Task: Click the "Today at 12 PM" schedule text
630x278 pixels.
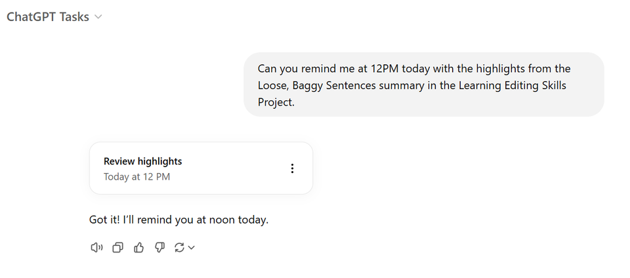Action: (136, 177)
